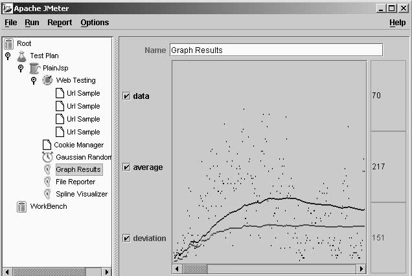The height and width of the screenshot is (276, 412).
Task: Toggle the deviation checkbox
Action: [x=126, y=238]
